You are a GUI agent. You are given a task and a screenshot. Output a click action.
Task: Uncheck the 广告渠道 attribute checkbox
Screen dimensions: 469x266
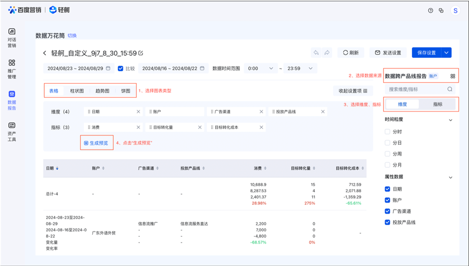click(x=387, y=211)
